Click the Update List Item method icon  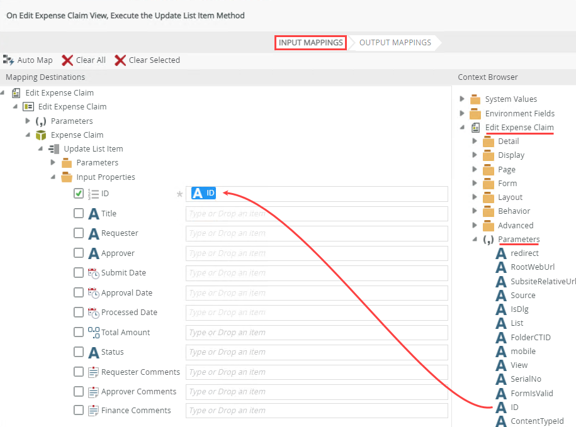pos(54,149)
